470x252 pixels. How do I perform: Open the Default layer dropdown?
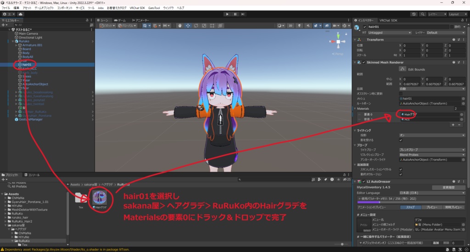(x=445, y=33)
